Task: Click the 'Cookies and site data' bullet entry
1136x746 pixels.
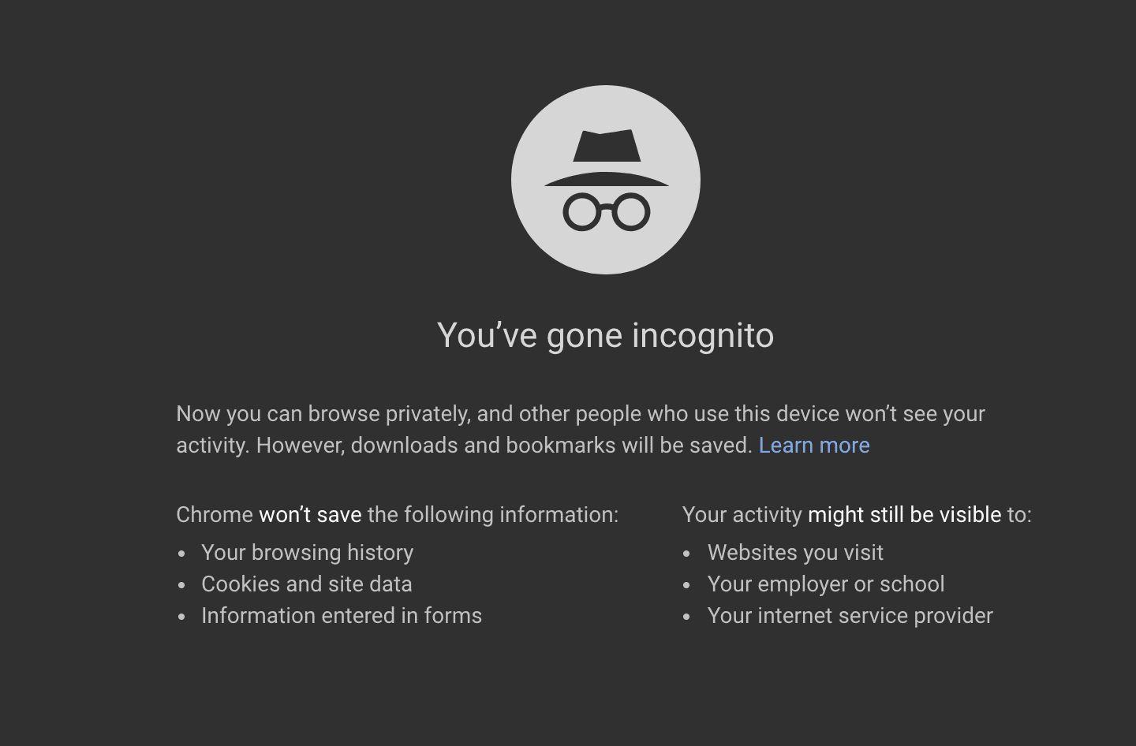Action: point(307,584)
